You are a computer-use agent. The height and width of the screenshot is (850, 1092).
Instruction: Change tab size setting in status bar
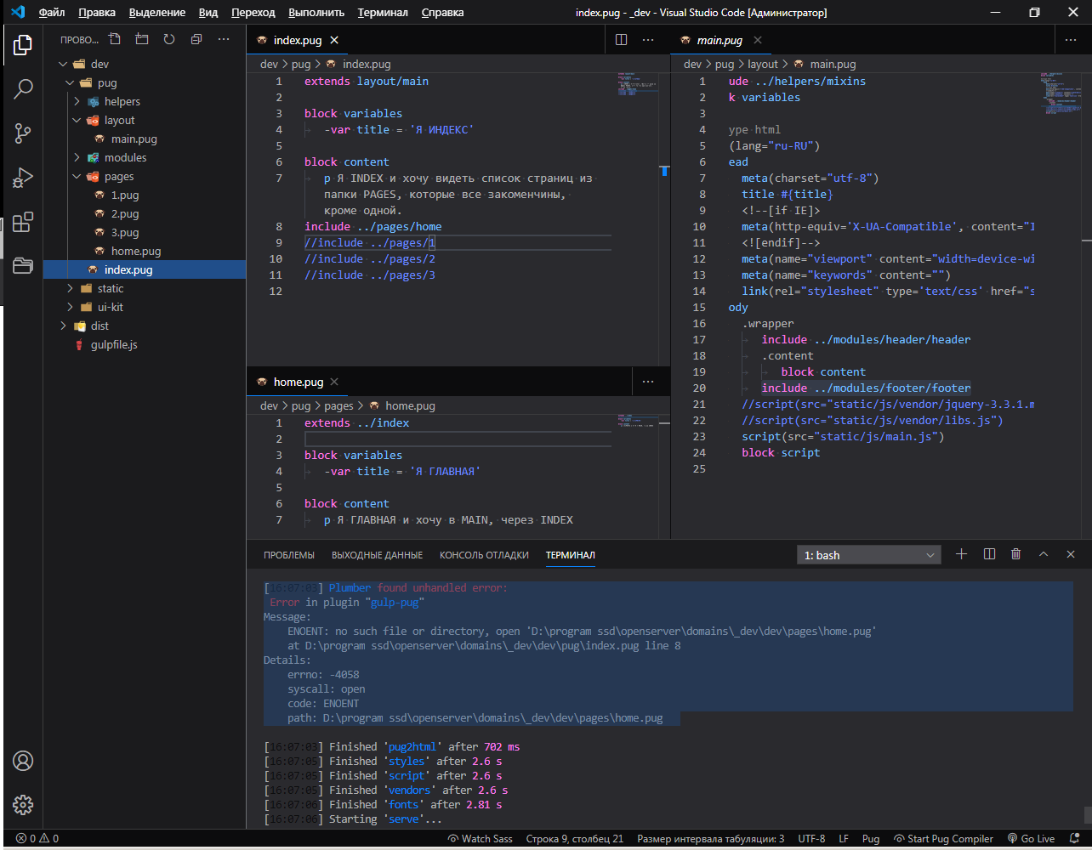point(711,838)
